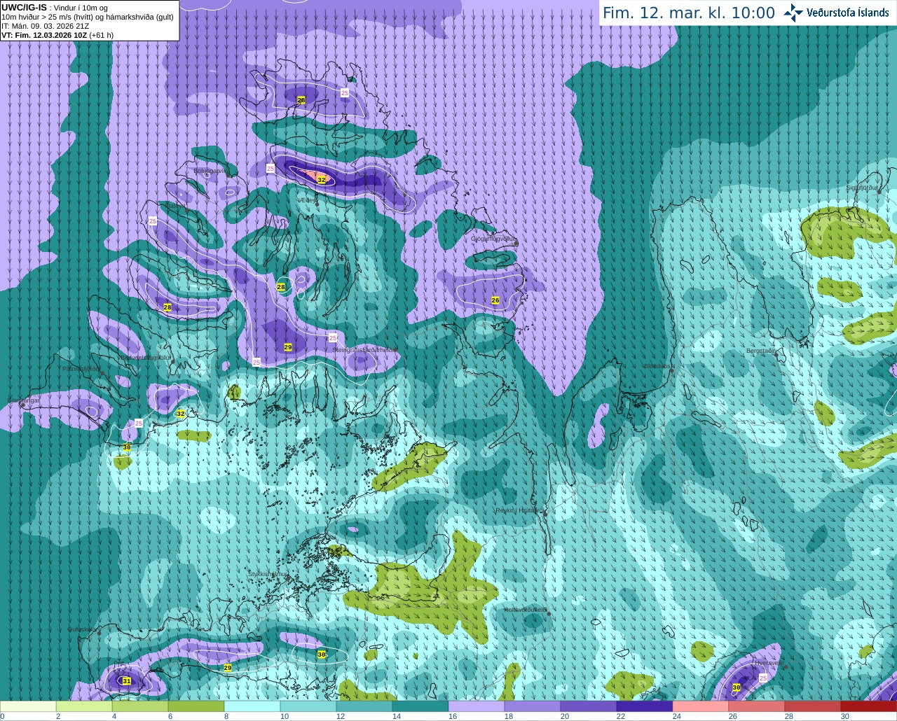The image size is (897, 721).
Task: Click the dark teal 14–16 m/s legend swatch
Action: point(420,706)
